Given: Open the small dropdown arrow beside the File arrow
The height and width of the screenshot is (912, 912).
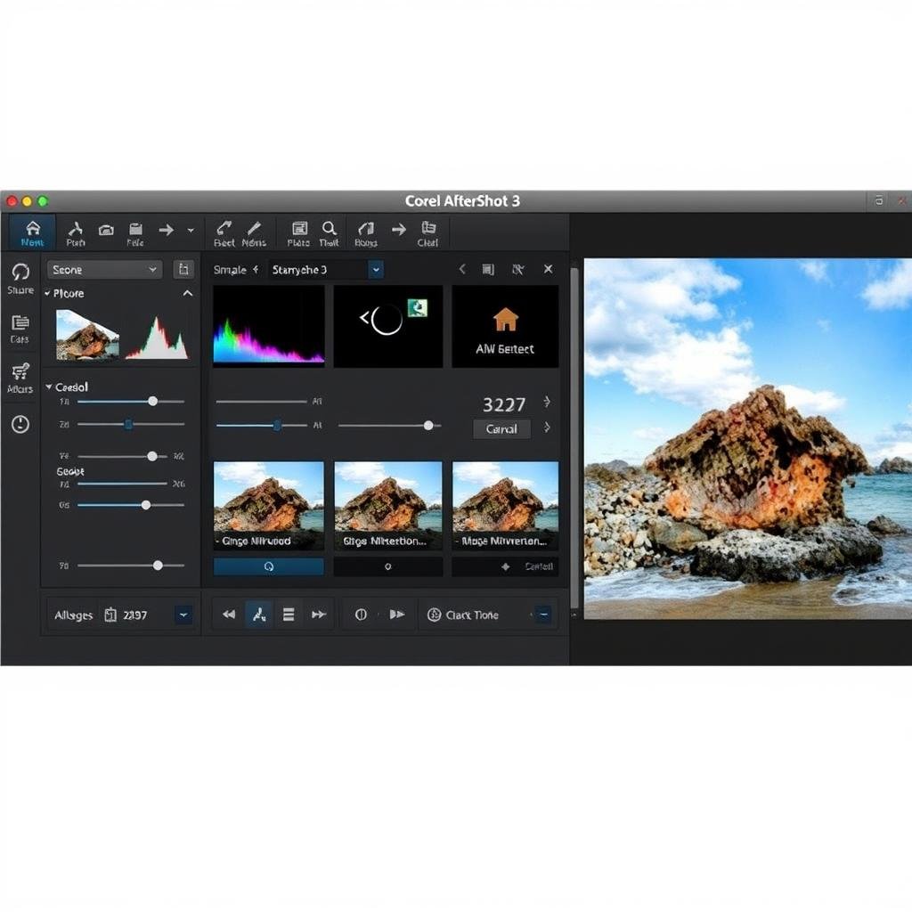Looking at the screenshot, I should pos(191,231).
